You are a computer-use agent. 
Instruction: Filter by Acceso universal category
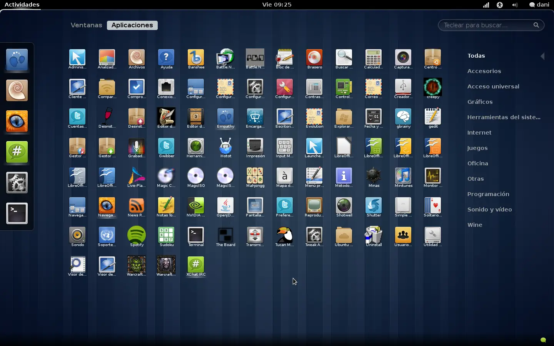tap(493, 86)
